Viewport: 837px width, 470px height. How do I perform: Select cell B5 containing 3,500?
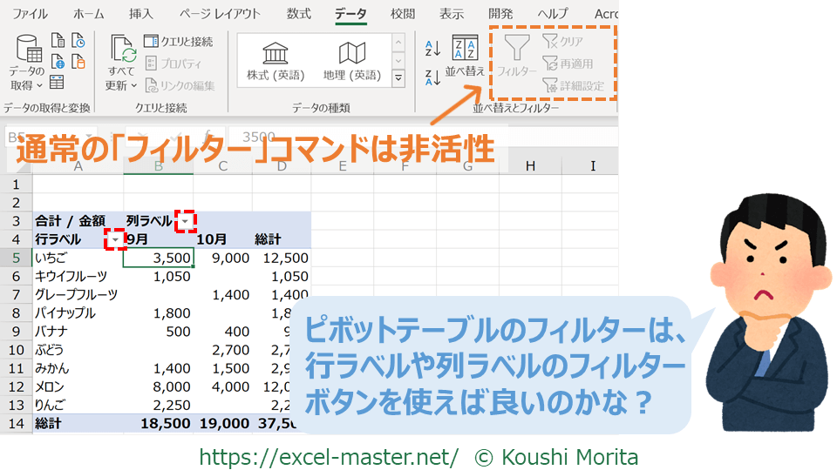(158, 258)
